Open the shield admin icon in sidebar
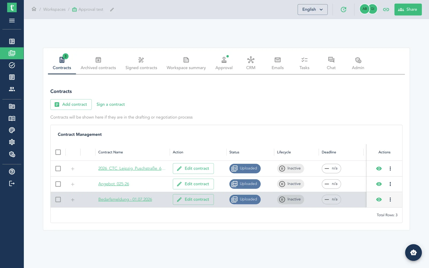Screen dimensions: 429x268 (12, 154)
